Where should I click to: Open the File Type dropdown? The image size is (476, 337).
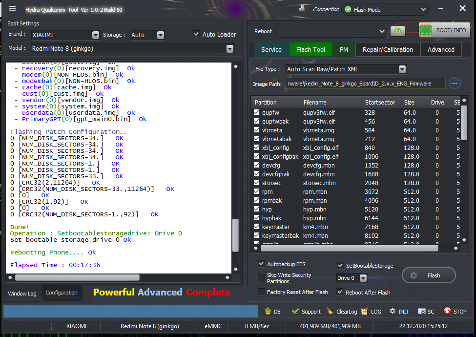[x=402, y=69]
